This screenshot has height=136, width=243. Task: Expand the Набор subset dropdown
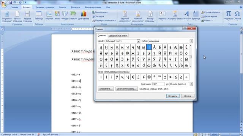[x=191, y=41]
